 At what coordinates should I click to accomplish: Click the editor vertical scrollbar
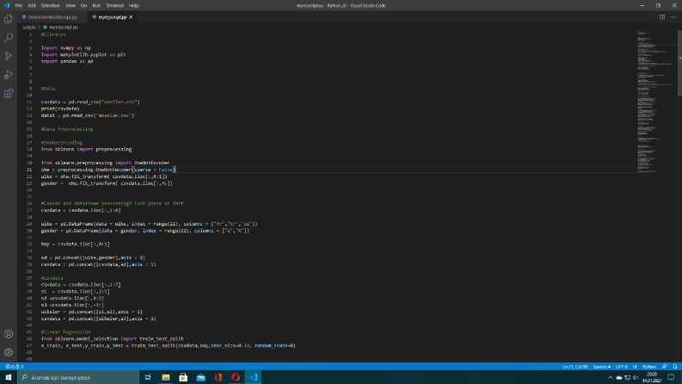tap(679, 63)
